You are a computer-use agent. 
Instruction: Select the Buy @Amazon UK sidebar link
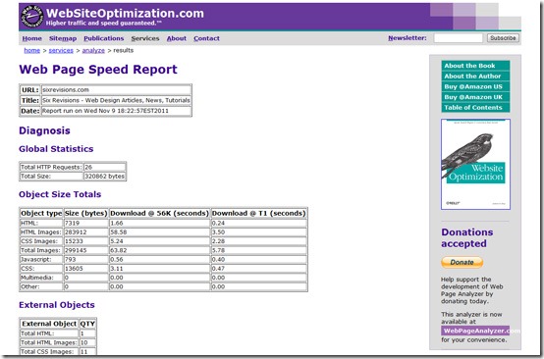point(475,97)
